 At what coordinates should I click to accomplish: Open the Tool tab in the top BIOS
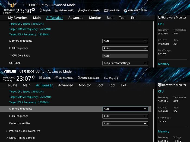point(122,18)
